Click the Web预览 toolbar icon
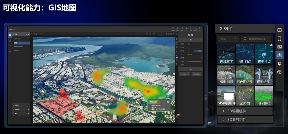This screenshot has height=134, width=288. pos(177,29)
